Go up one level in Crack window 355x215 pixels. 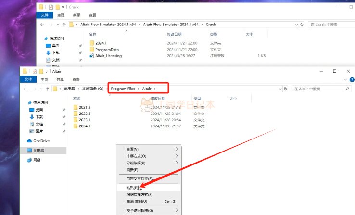pos(64,25)
